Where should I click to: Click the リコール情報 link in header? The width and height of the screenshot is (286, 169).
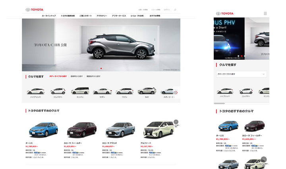tap(156, 10)
